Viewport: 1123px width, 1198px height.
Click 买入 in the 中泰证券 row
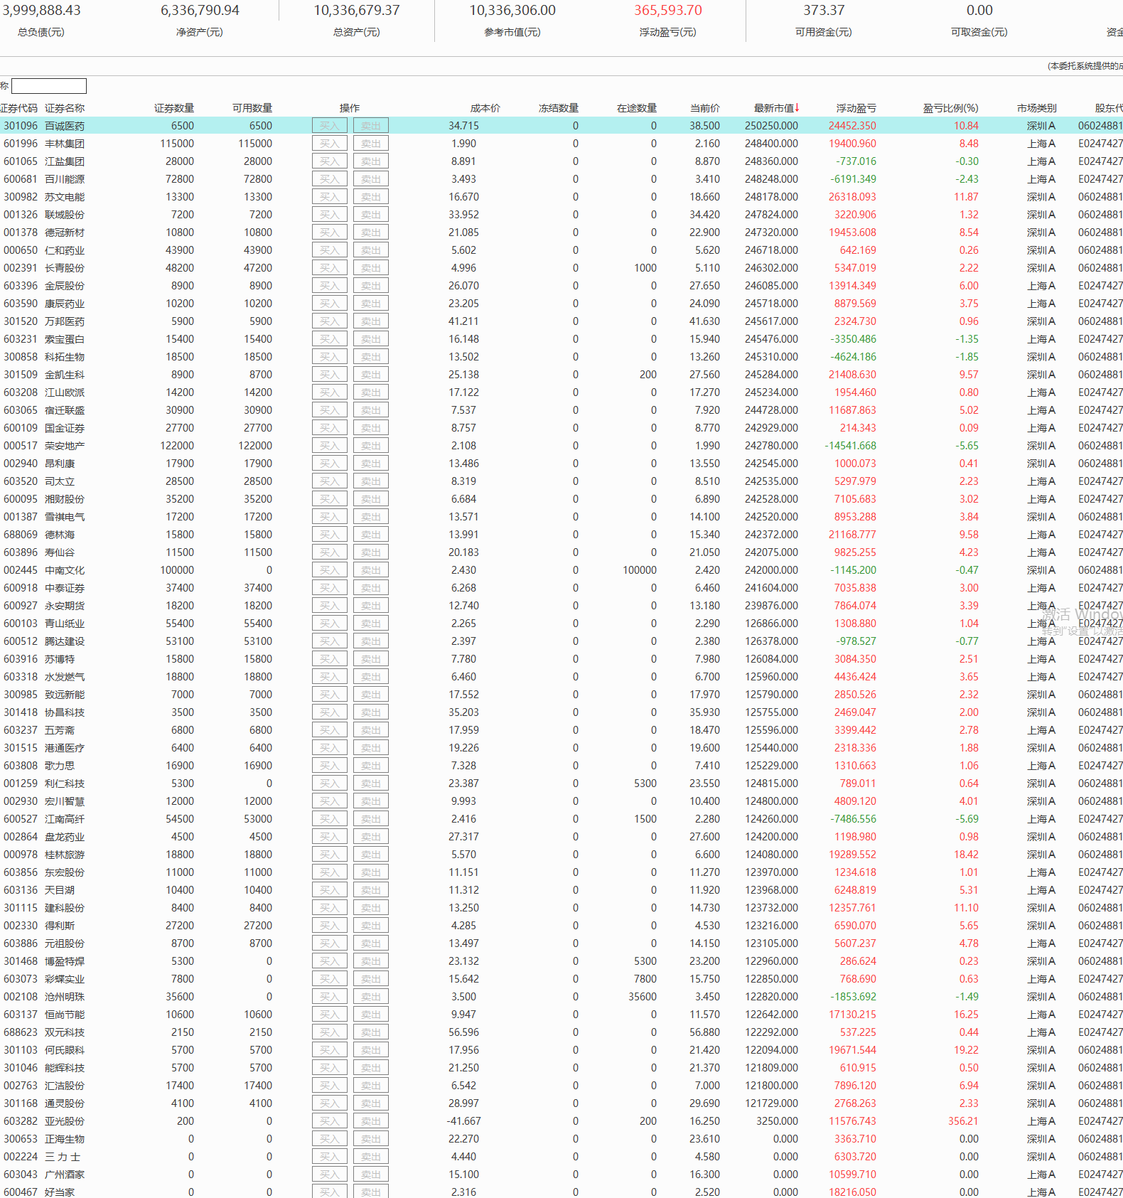pos(330,588)
